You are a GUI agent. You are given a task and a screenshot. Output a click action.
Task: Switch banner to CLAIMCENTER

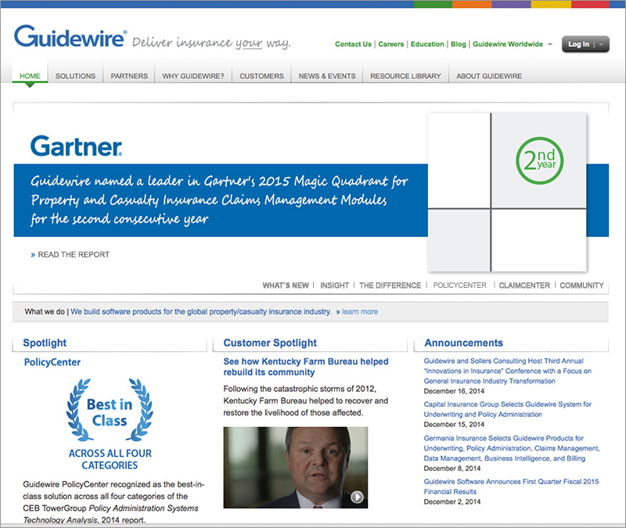pos(524,286)
